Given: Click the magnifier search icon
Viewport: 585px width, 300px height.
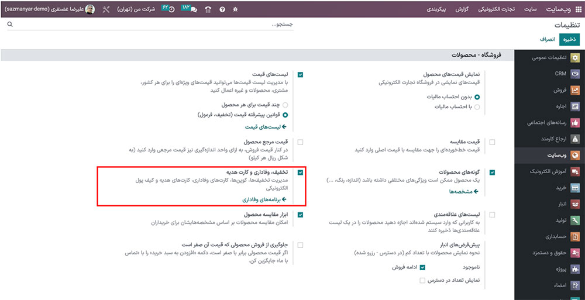Looking at the screenshot, I should pos(10,24).
